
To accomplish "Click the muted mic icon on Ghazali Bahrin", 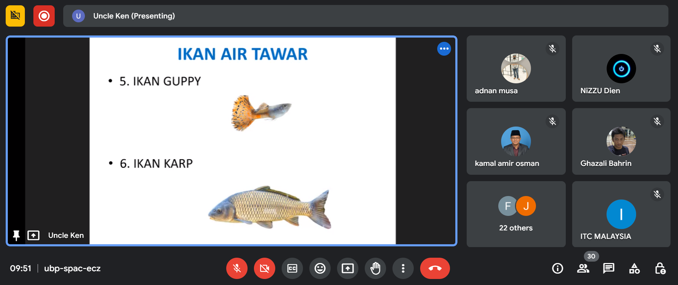I will [x=657, y=122].
